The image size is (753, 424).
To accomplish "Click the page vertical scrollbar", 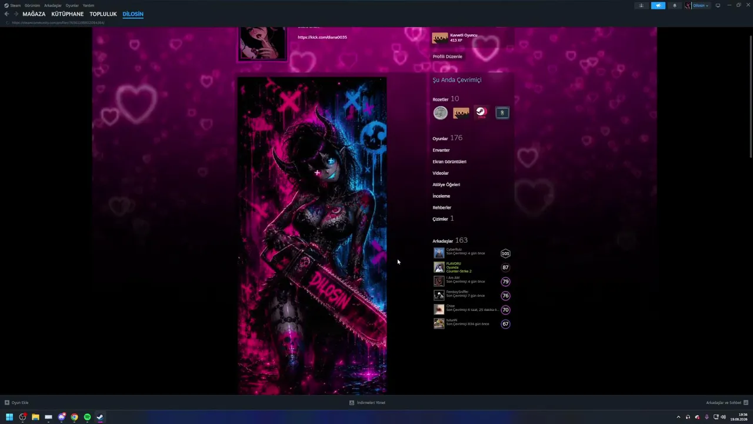I will click(750, 97).
